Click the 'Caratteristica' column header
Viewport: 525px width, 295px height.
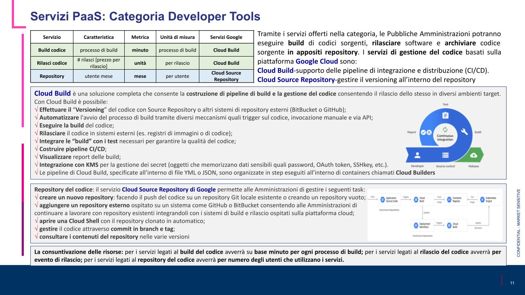(x=99, y=37)
